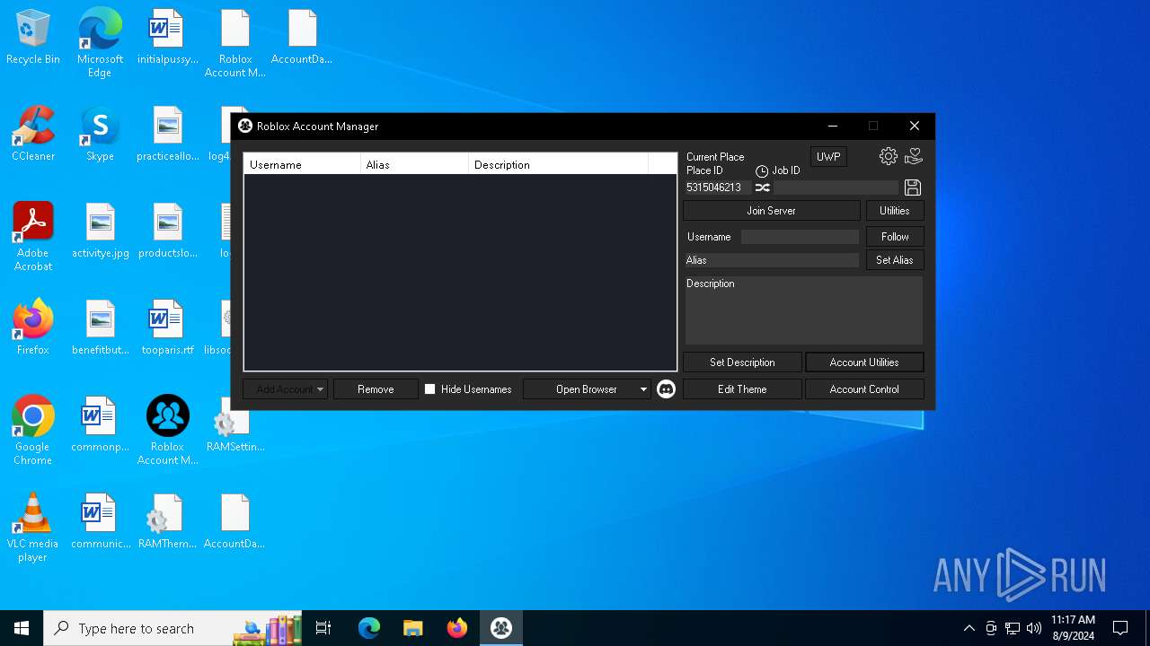Open the Recycle Bin desktop icon

coord(33,38)
